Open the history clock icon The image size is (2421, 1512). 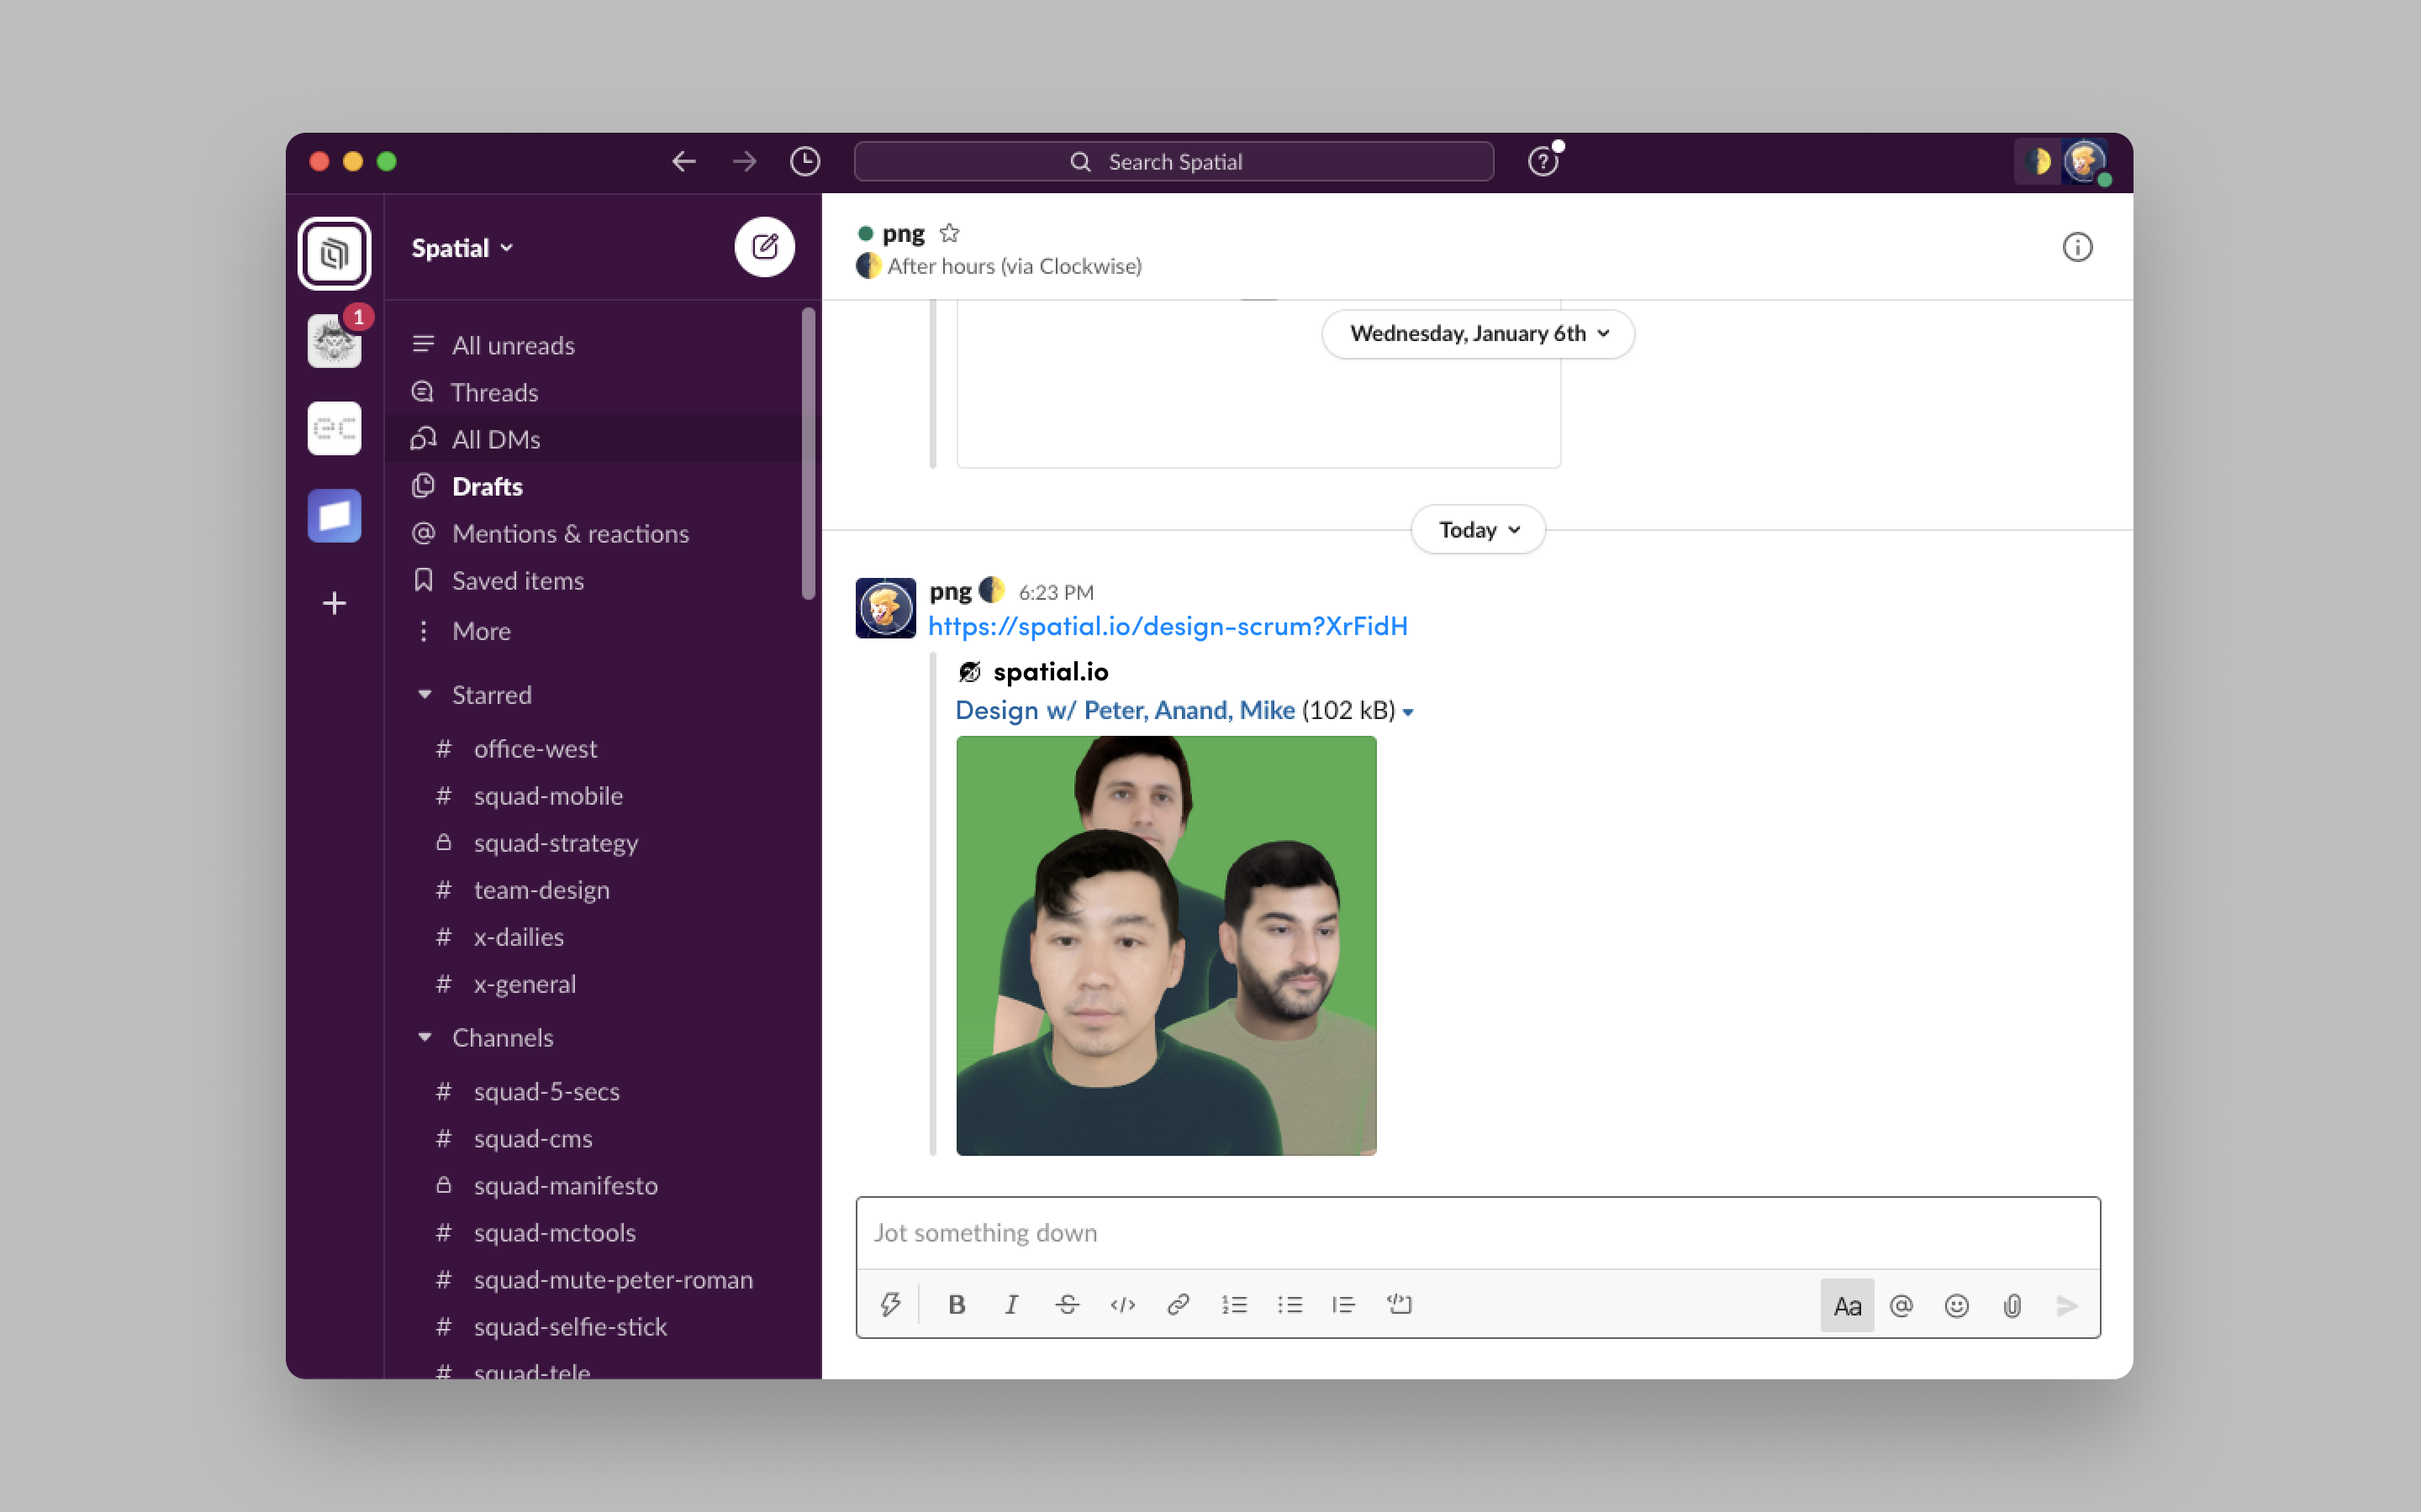[804, 162]
